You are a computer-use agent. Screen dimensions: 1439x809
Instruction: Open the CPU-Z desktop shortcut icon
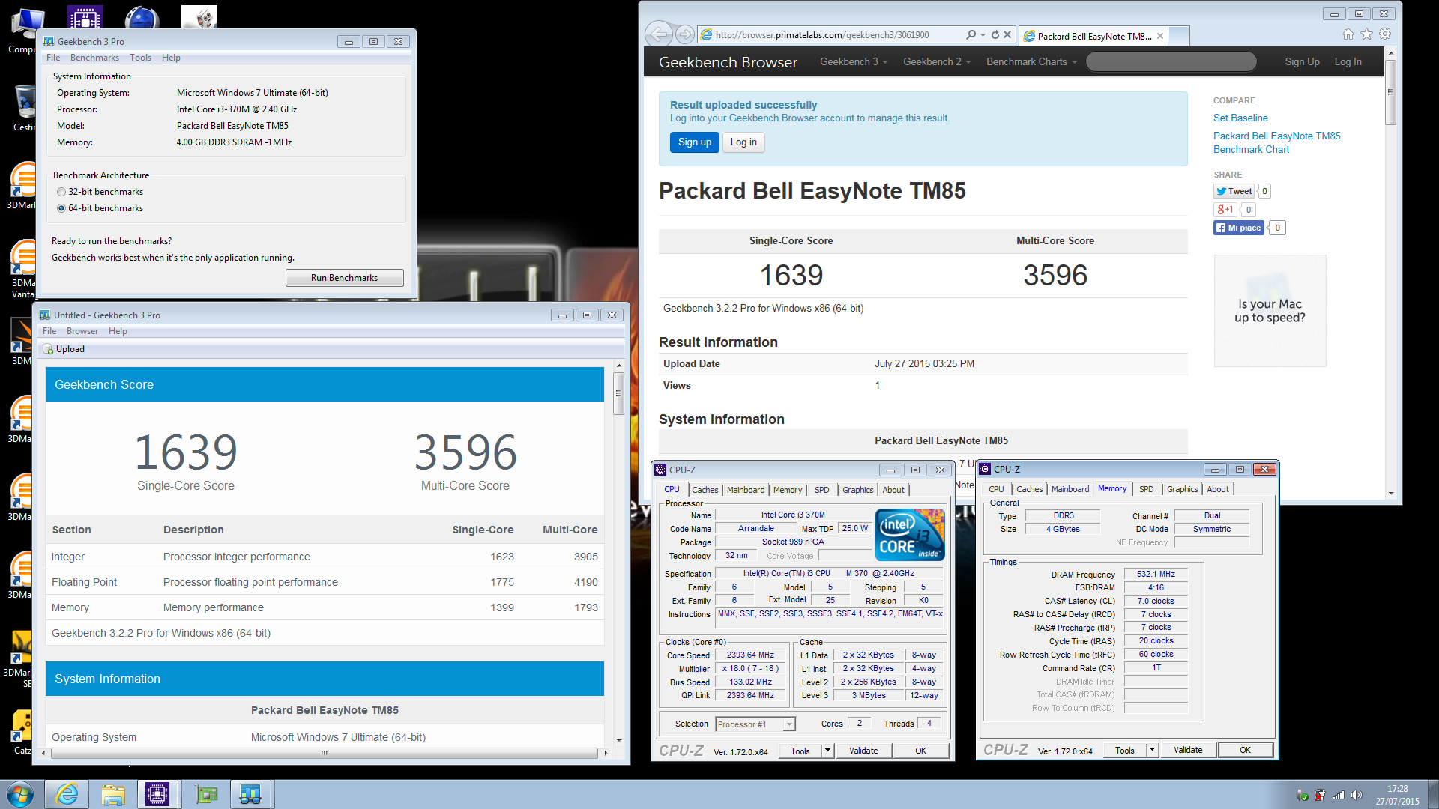point(85,16)
